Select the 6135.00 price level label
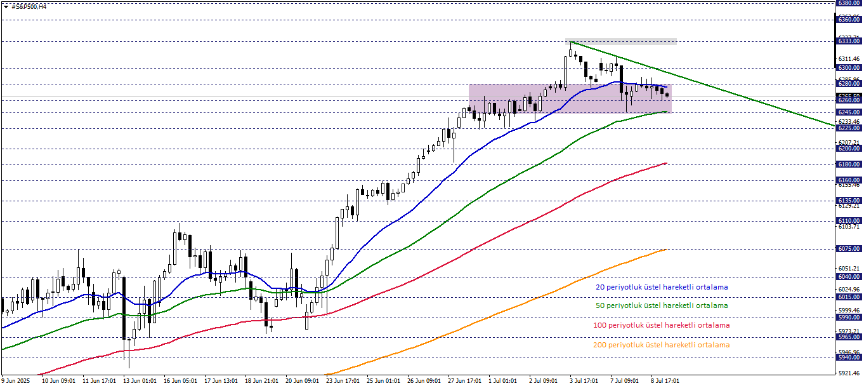Screen dimensions: 864x388 coord(849,200)
